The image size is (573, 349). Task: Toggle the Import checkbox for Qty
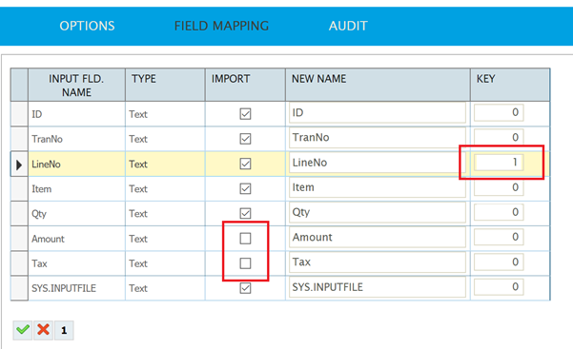click(x=245, y=213)
